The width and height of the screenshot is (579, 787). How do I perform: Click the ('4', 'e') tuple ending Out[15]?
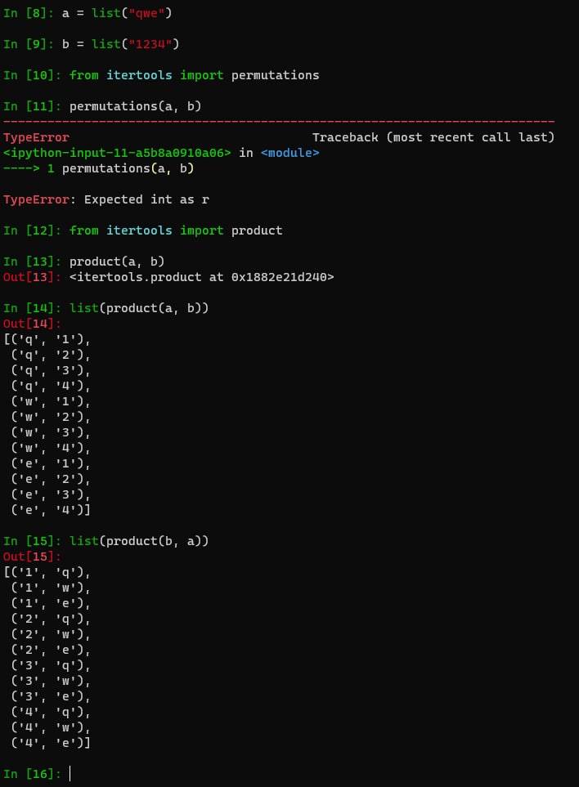click(x=51, y=743)
